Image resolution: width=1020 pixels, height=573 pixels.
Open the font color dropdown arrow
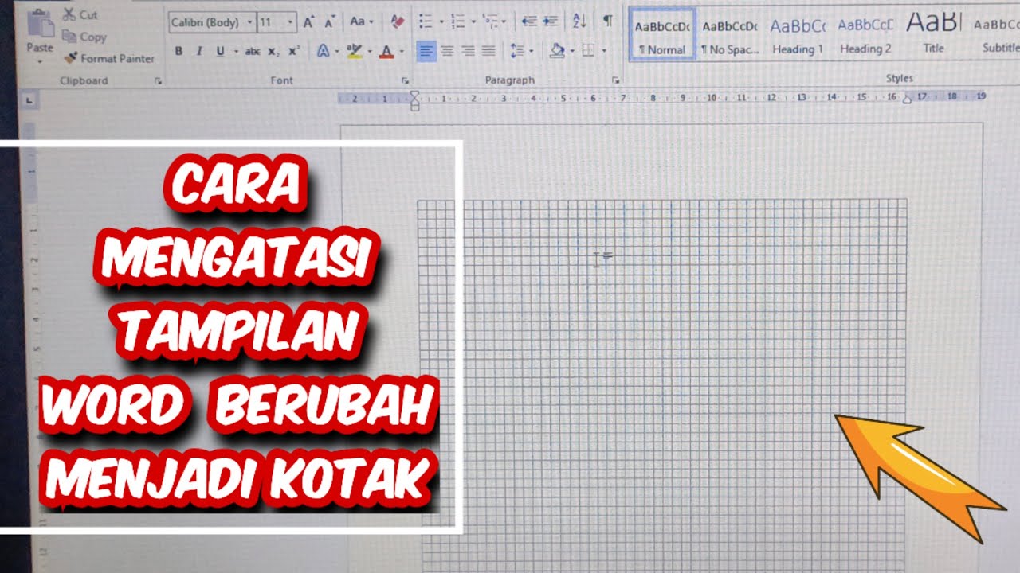(401, 52)
